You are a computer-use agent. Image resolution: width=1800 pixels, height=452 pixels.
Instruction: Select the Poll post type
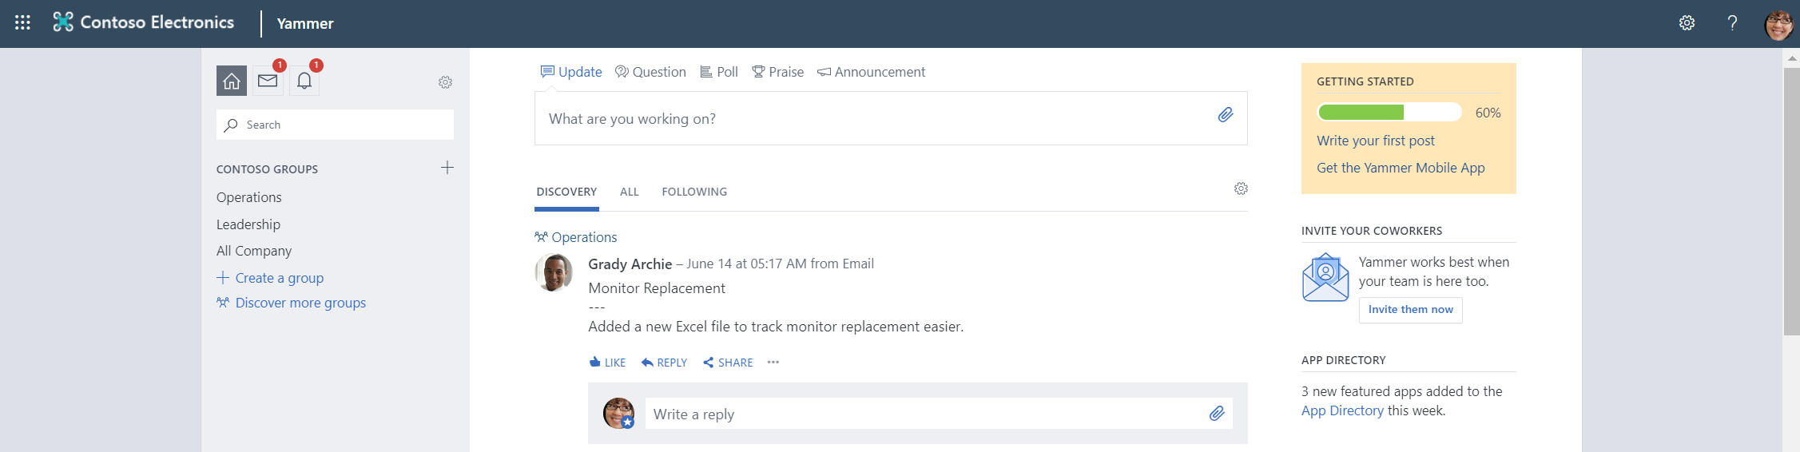click(x=719, y=72)
